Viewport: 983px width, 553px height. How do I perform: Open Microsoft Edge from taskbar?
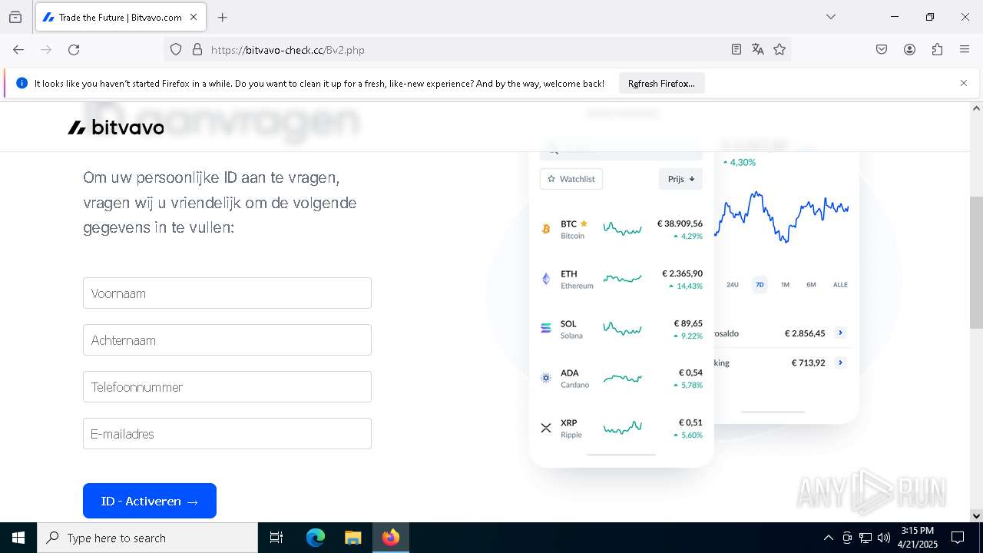[316, 538]
